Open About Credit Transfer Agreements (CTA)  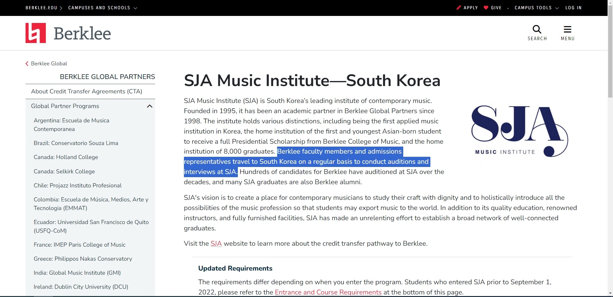pos(87,91)
